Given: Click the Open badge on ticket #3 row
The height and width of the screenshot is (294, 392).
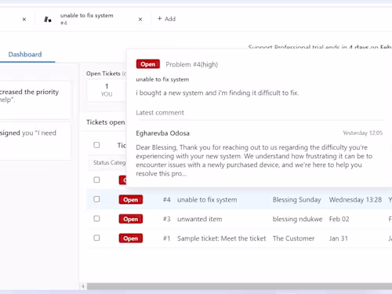Looking at the screenshot, I should click(x=131, y=219).
